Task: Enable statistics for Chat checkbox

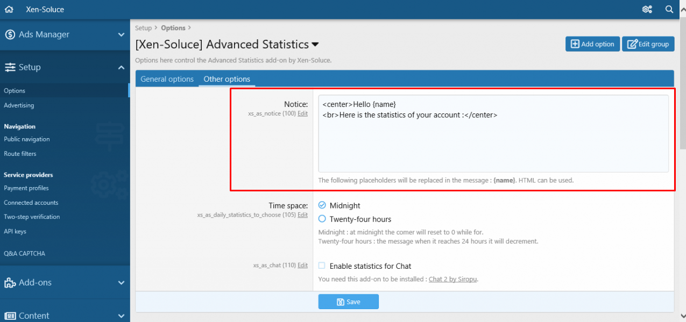Action: coord(322,266)
